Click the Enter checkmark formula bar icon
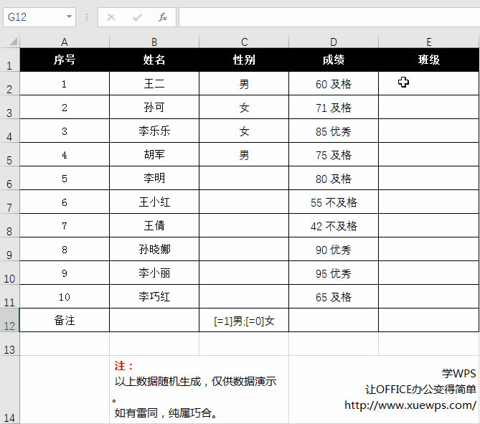480x424 pixels. 137,17
